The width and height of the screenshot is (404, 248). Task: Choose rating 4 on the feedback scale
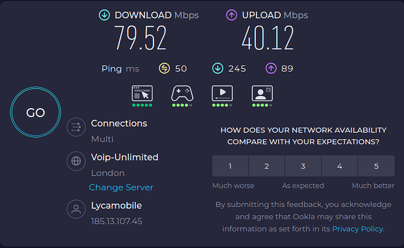coord(340,166)
